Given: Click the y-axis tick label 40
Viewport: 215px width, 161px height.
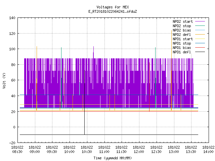Looking at the screenshot, I should [x=13, y=96].
